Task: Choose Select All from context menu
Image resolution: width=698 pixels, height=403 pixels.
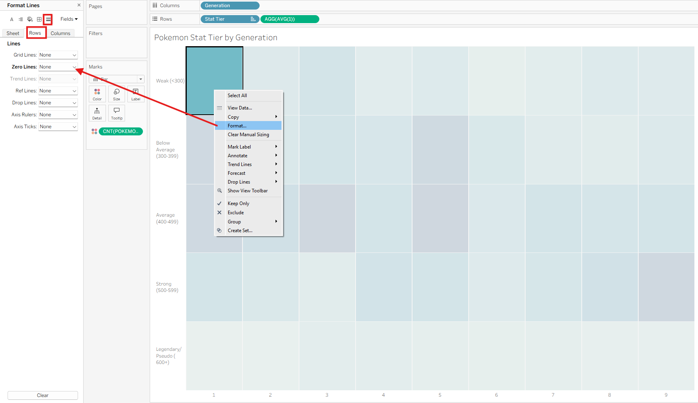Action: [248, 96]
